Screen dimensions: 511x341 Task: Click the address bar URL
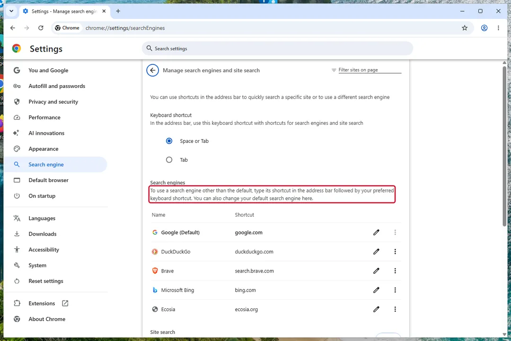pos(125,28)
